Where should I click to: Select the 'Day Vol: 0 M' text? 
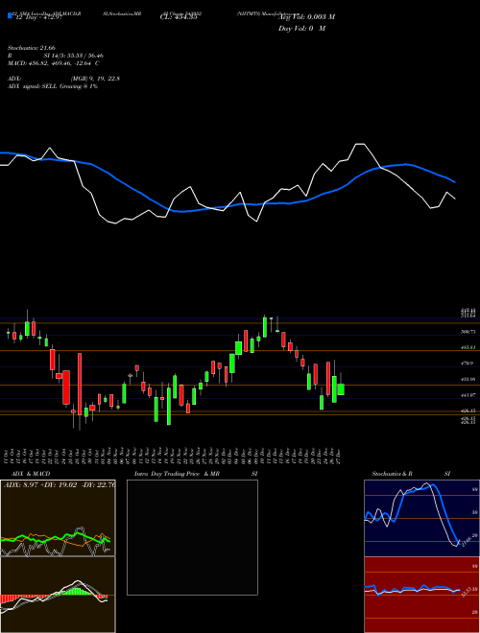tap(301, 29)
